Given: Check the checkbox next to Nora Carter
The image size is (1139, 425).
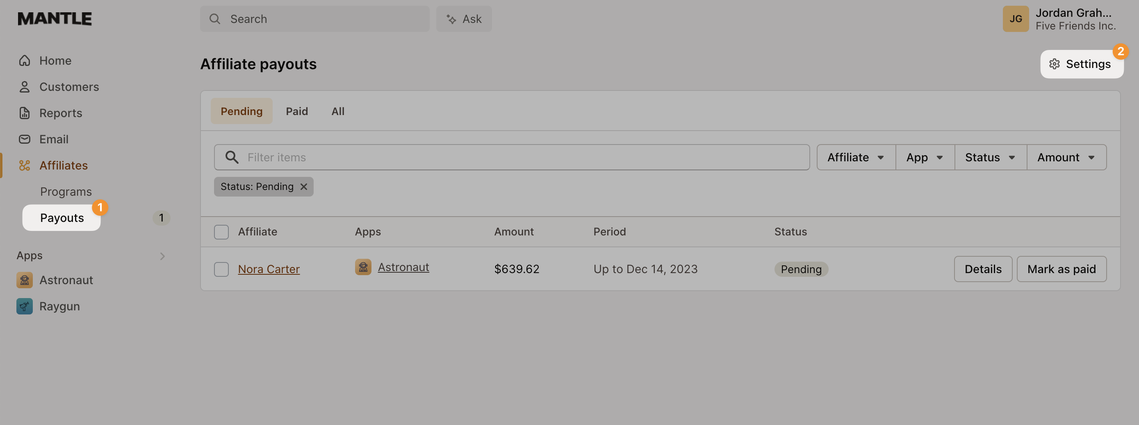Looking at the screenshot, I should pyautogui.click(x=221, y=269).
